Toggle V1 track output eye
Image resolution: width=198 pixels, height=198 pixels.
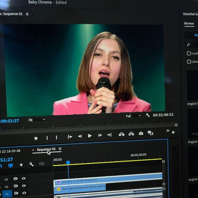(24, 193)
